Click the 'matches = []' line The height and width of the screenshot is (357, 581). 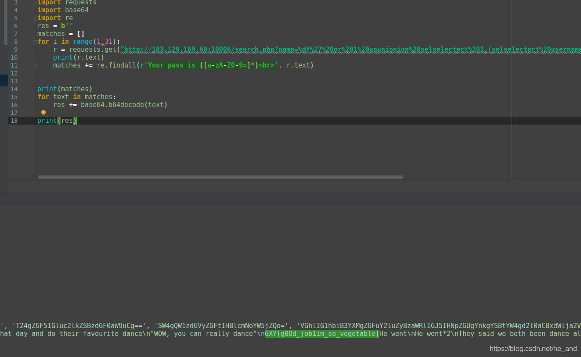click(x=61, y=34)
